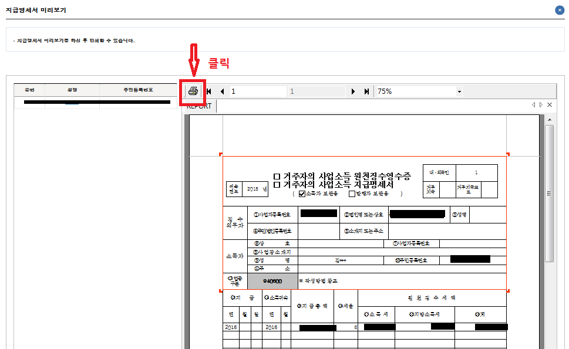Go to the previous report page
Viewport: 569px width, 349px height.
coord(222,92)
